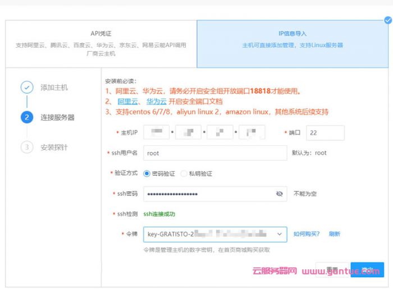Click 刷新 to refresh the token list

tap(335, 234)
